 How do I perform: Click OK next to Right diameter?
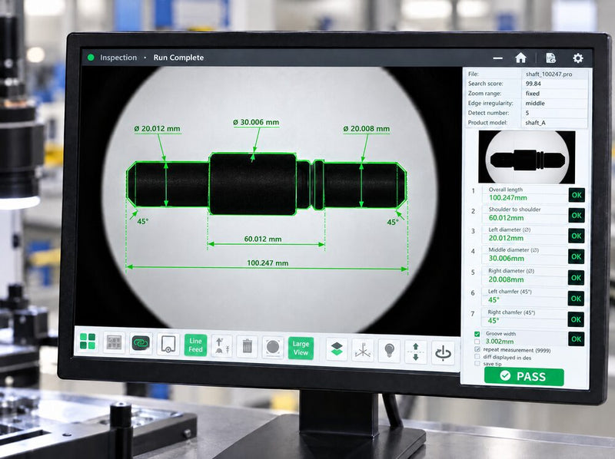click(576, 278)
